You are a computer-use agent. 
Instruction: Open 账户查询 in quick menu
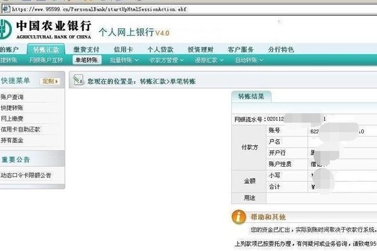pos(12,98)
